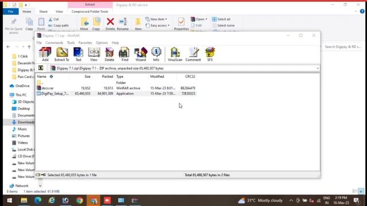The image size is (367, 206).
Task: Click the Rename ribbon icon
Action: (x=123, y=24)
